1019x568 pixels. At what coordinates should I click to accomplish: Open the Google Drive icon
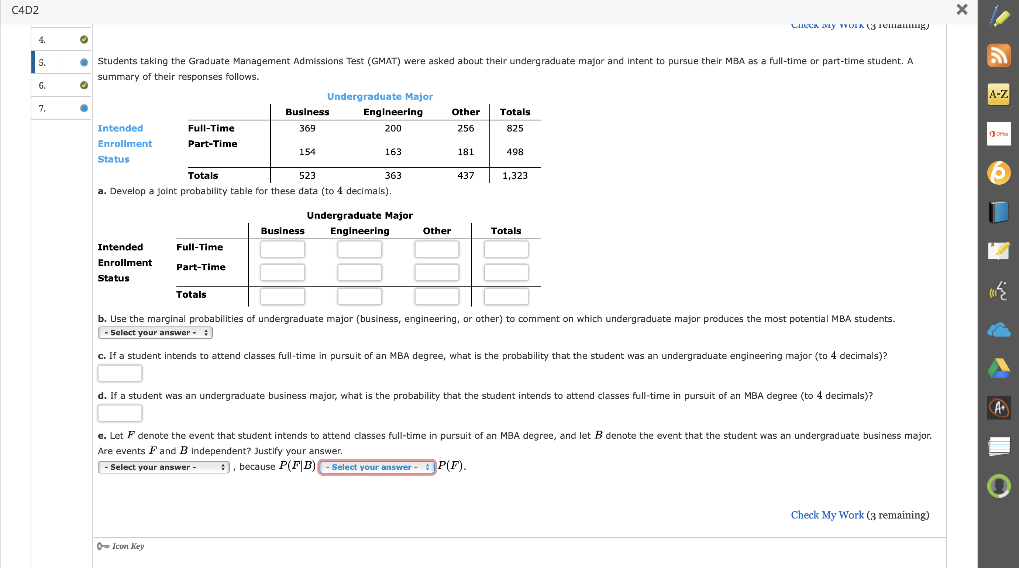tap(998, 369)
